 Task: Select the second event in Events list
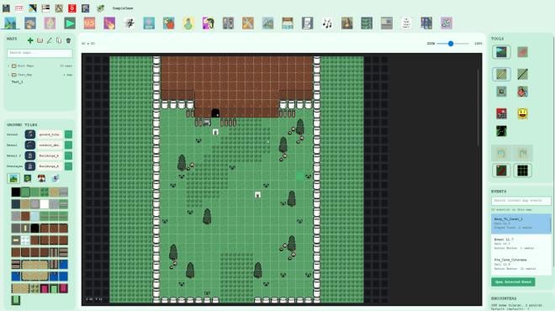point(521,244)
